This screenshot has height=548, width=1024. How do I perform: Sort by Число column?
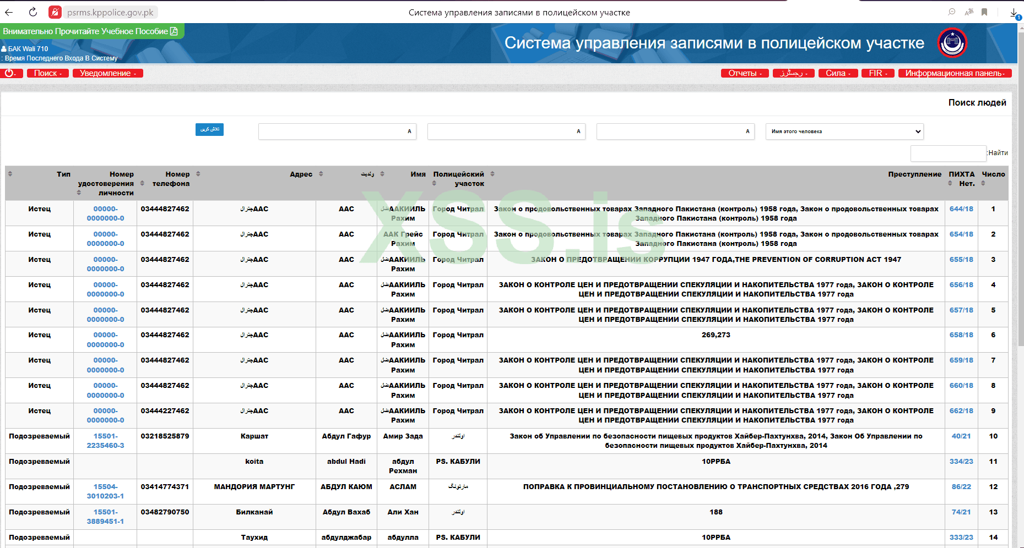tap(983, 183)
